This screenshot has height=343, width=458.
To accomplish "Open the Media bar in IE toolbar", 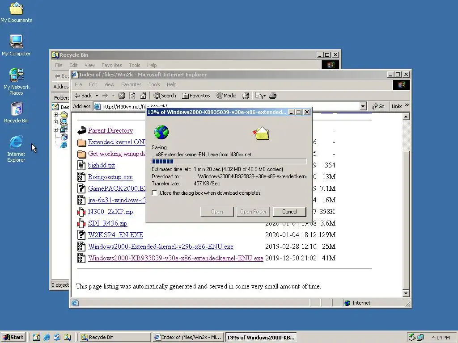I will coord(226,96).
